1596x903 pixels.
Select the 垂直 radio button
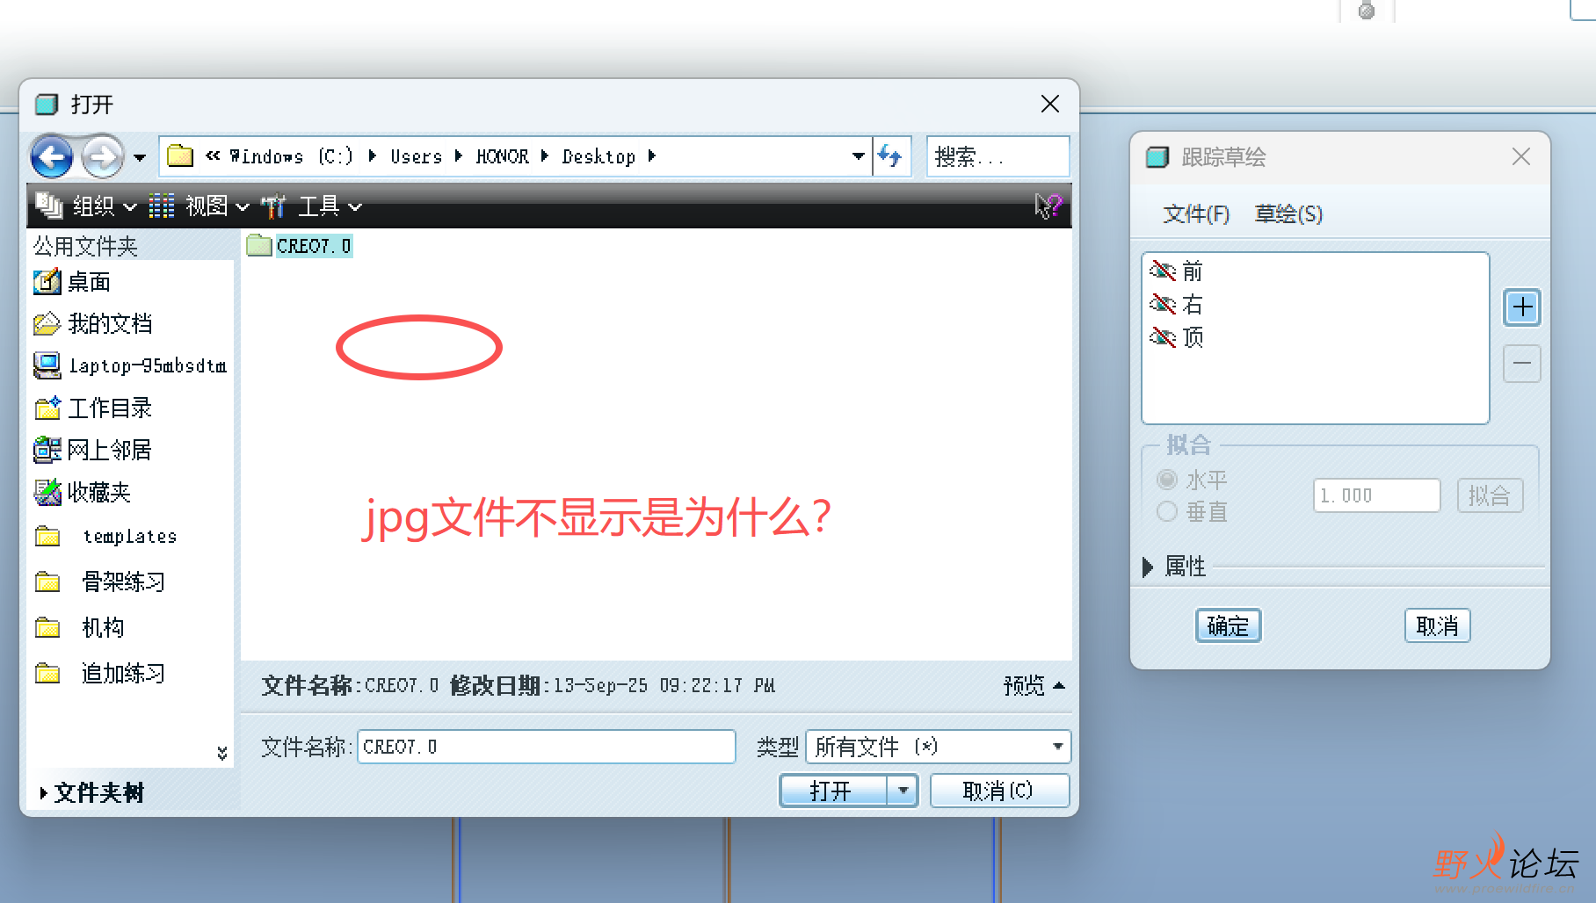tap(1167, 511)
